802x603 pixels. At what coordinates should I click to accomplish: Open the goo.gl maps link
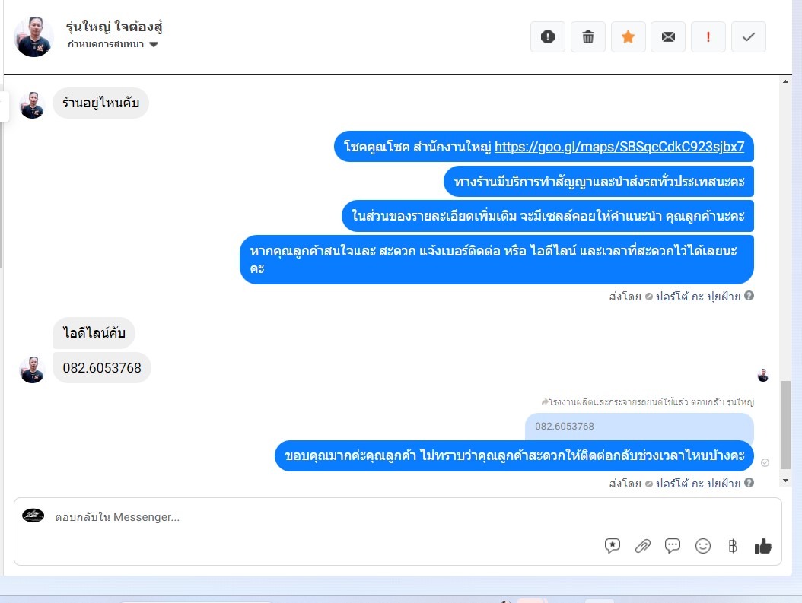pyautogui.click(x=619, y=147)
